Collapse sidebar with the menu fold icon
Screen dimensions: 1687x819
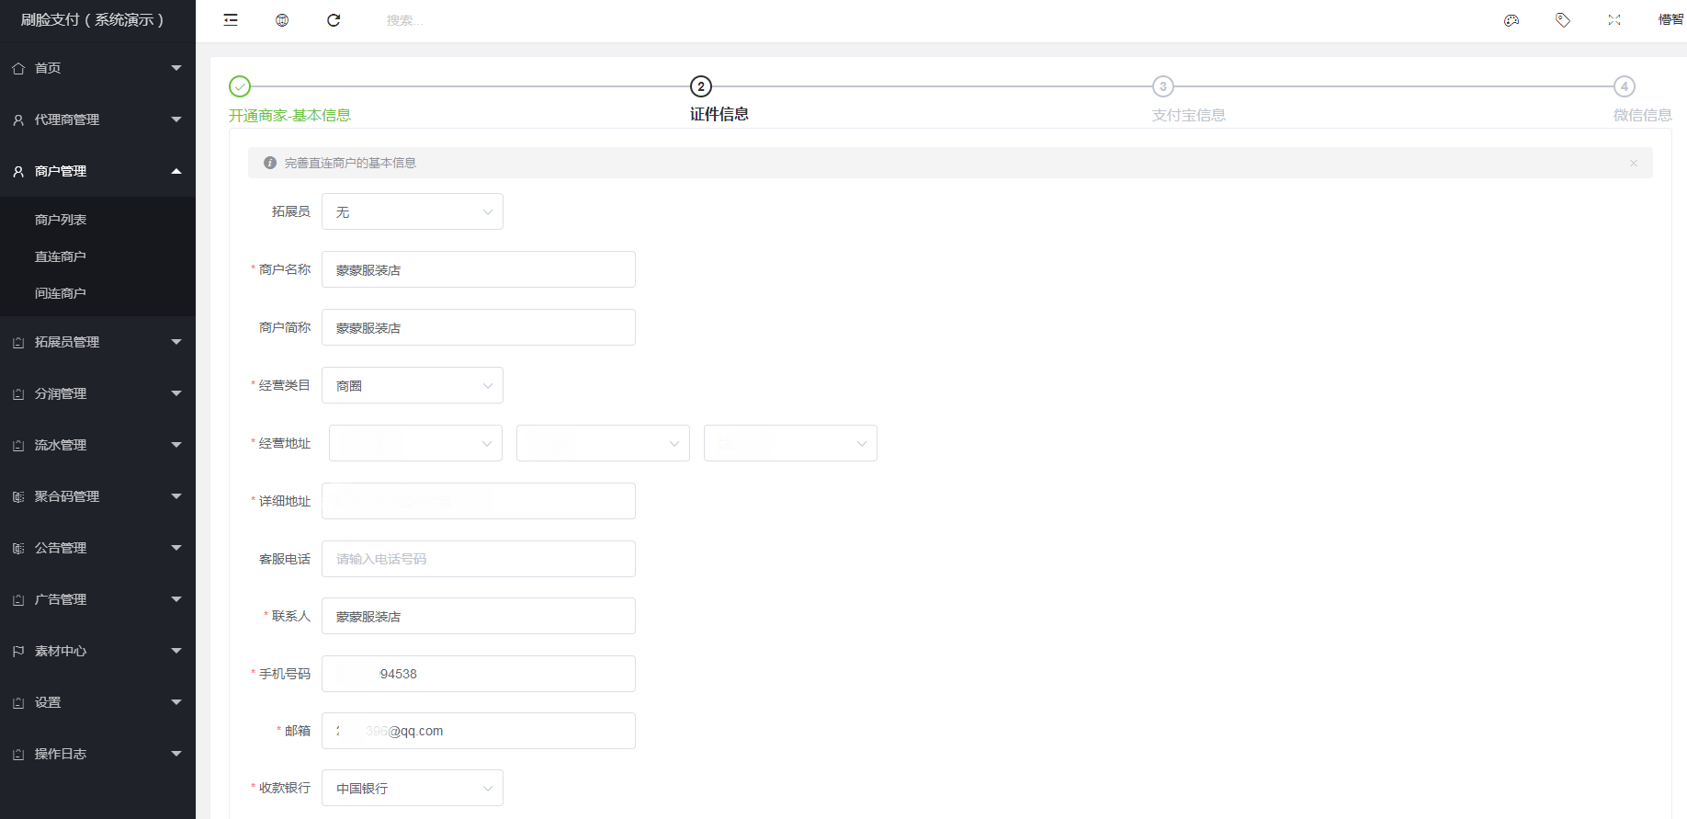pyautogui.click(x=231, y=20)
